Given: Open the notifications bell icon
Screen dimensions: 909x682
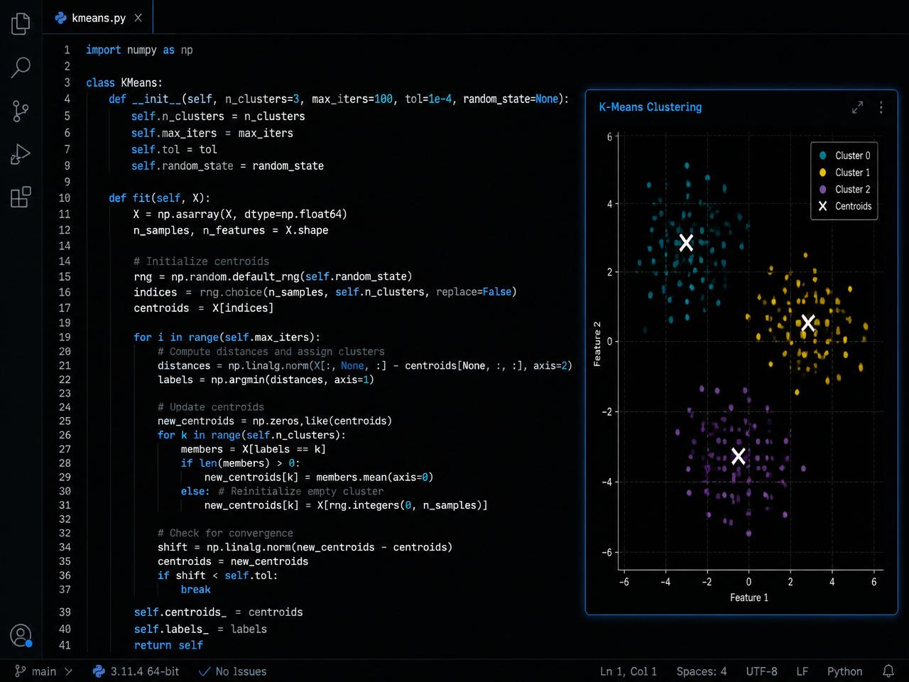Looking at the screenshot, I should tap(888, 671).
